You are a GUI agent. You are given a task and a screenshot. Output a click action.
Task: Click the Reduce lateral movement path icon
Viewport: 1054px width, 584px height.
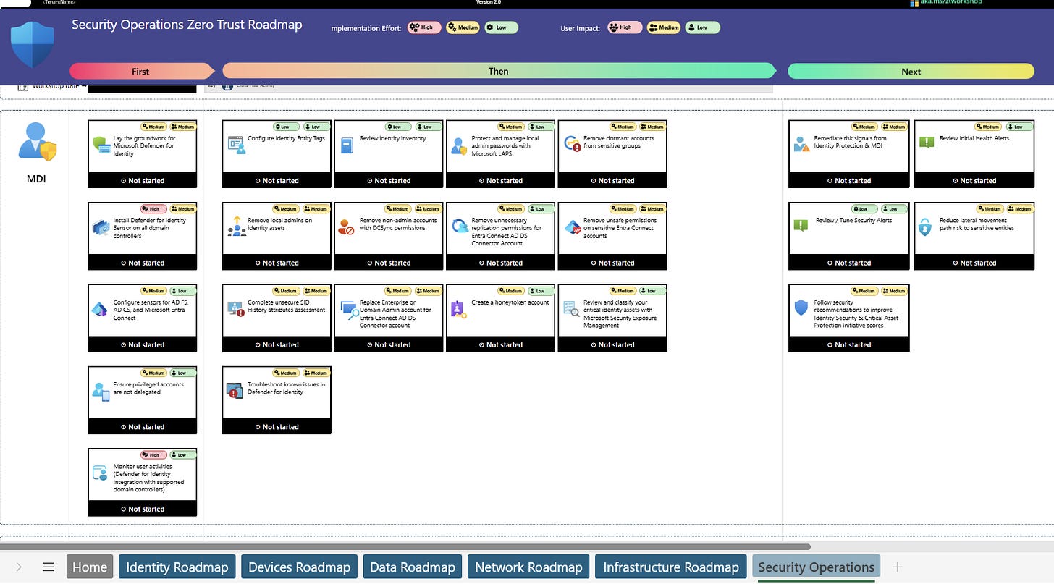pos(925,227)
